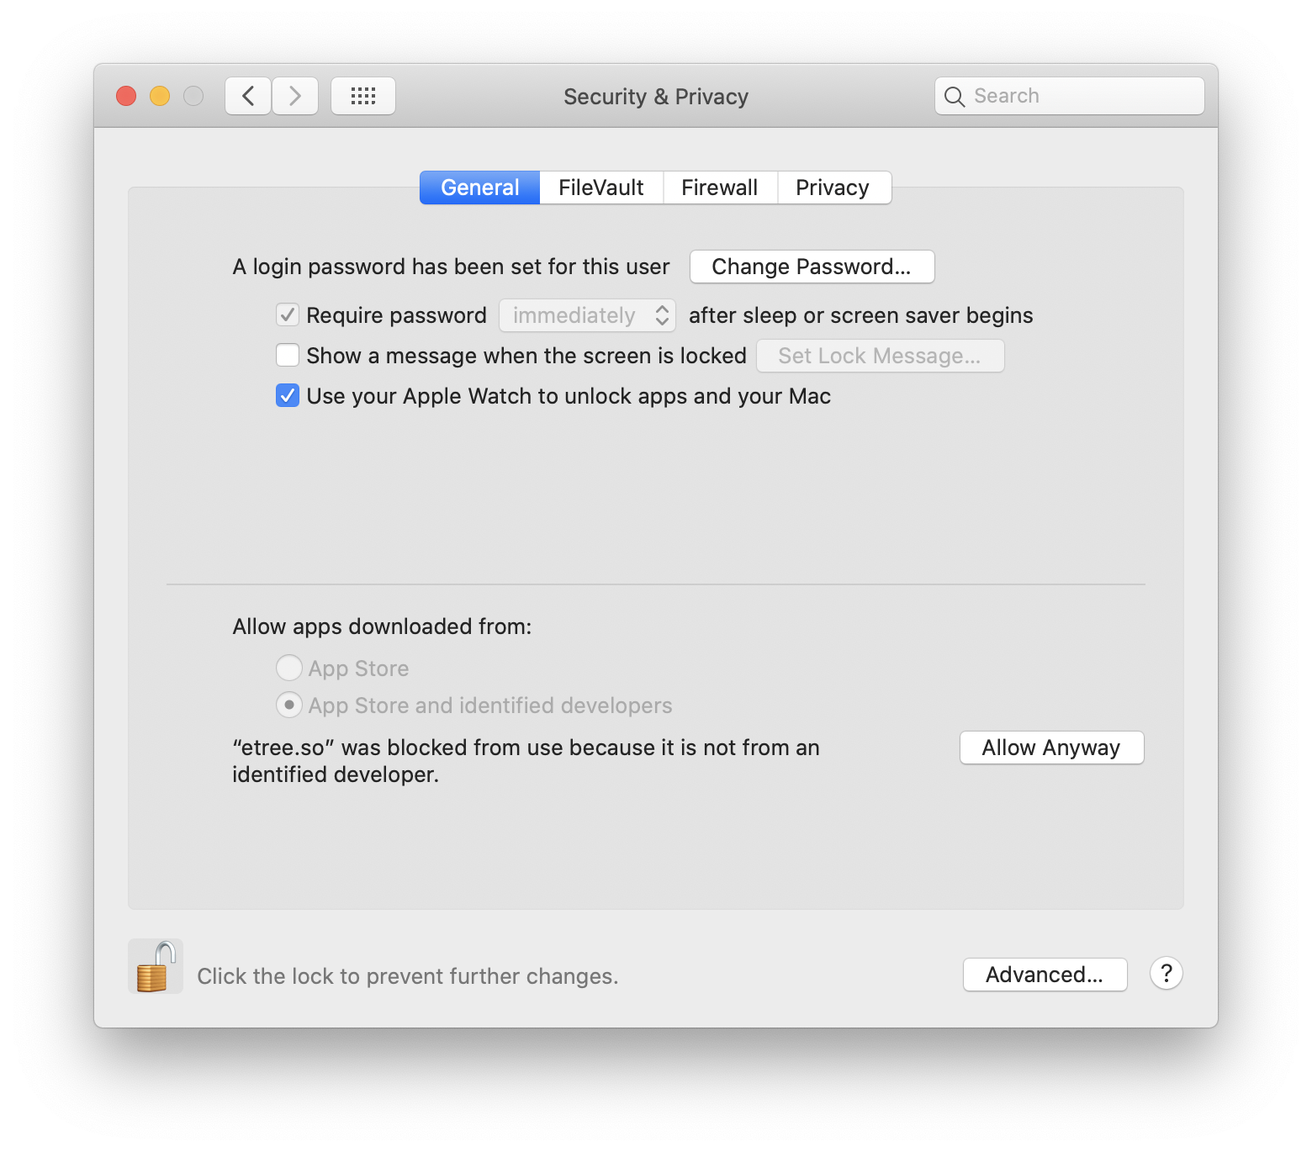Click the login password has been set text
Image resolution: width=1312 pixels, height=1152 pixels.
click(452, 267)
